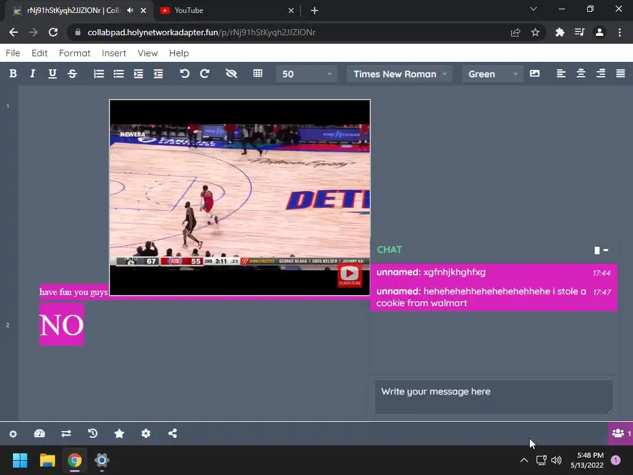This screenshot has width=633, height=475.
Task: Insert an ordered numbered list
Action: tap(99, 74)
